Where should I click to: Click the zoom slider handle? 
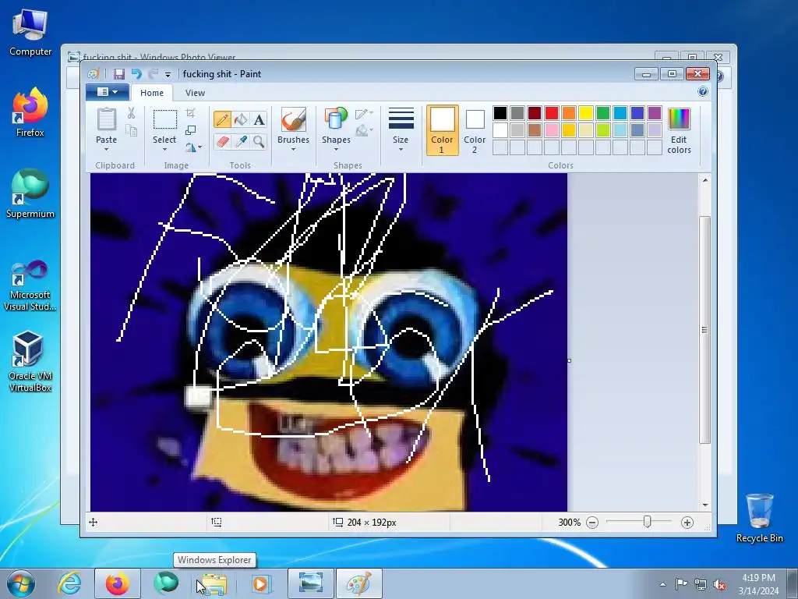point(647,522)
